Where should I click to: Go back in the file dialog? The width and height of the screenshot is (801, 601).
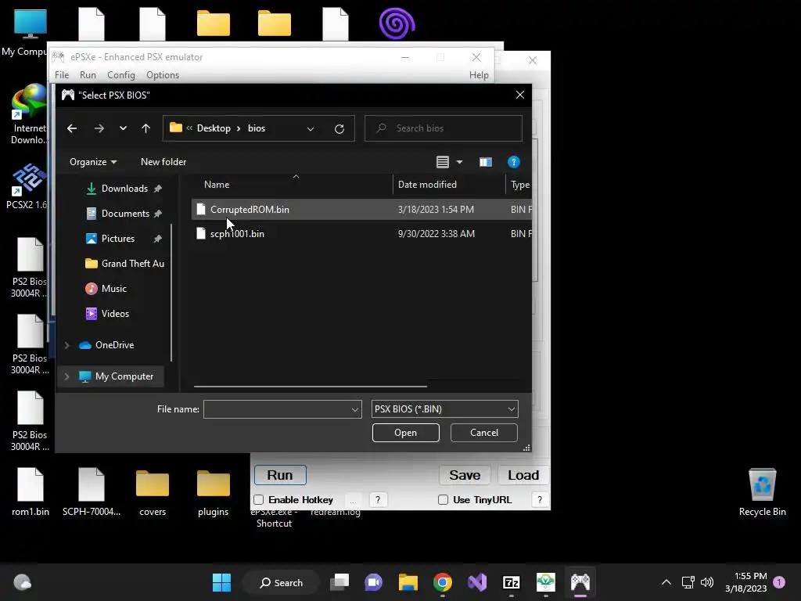point(72,128)
